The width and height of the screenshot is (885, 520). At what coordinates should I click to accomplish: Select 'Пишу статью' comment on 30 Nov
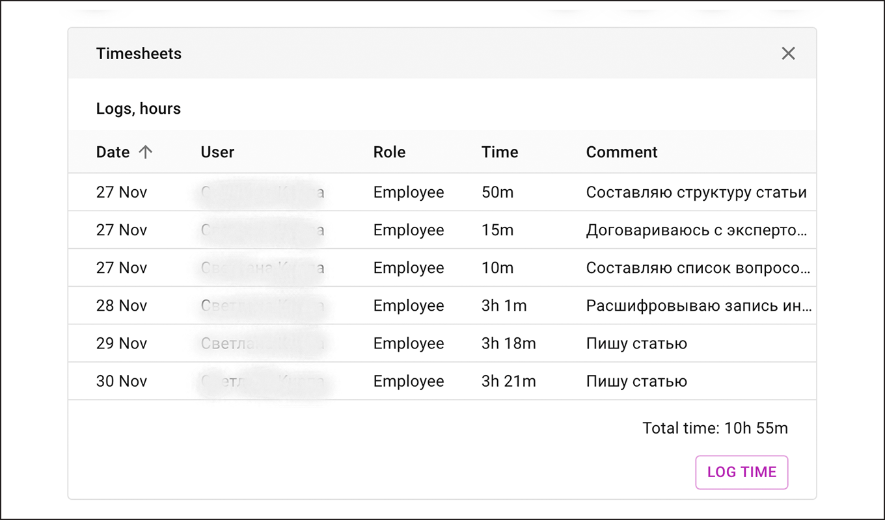click(x=636, y=381)
